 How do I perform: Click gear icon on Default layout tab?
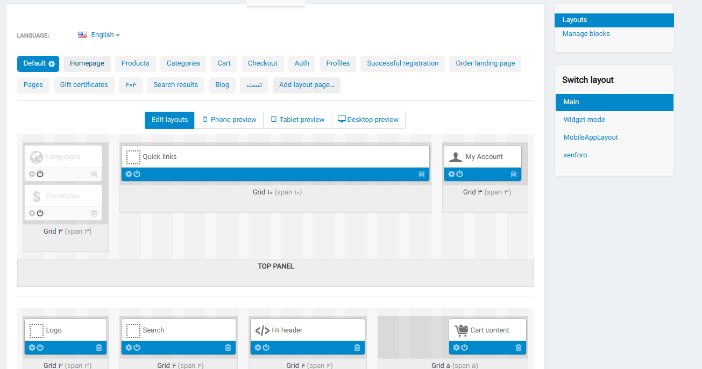52,64
